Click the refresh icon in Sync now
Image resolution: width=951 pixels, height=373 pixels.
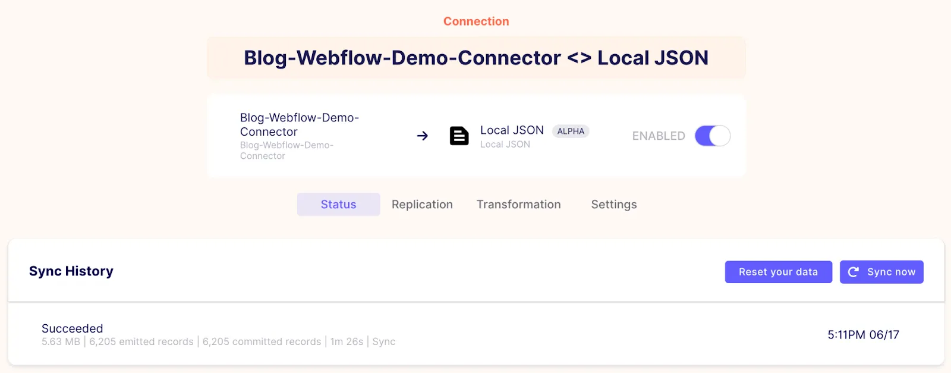[x=854, y=272]
